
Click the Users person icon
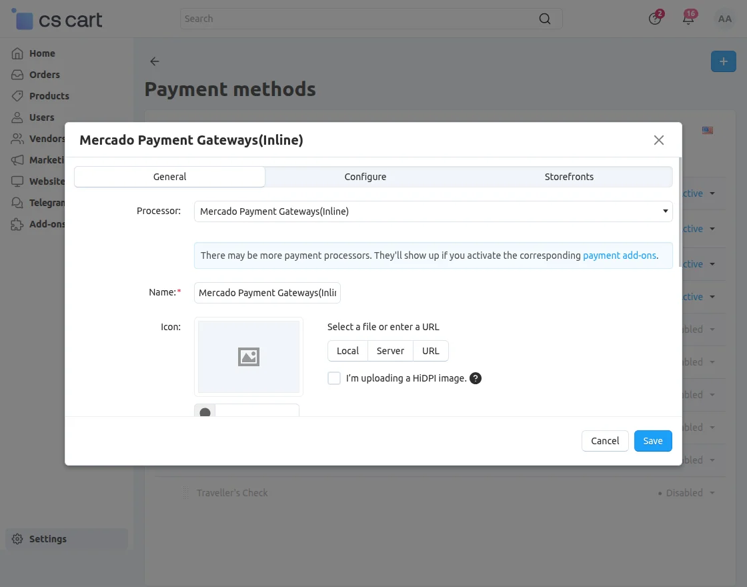tap(17, 117)
